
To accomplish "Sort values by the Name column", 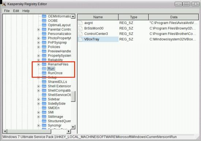I will pyautogui.click(x=98, y=17).
